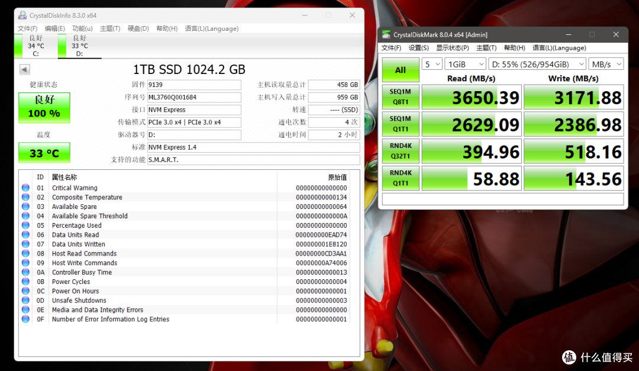This screenshot has height=371, width=639.
Task: Click the RND4K Q1T1 read result 58.88
Action: (x=472, y=178)
